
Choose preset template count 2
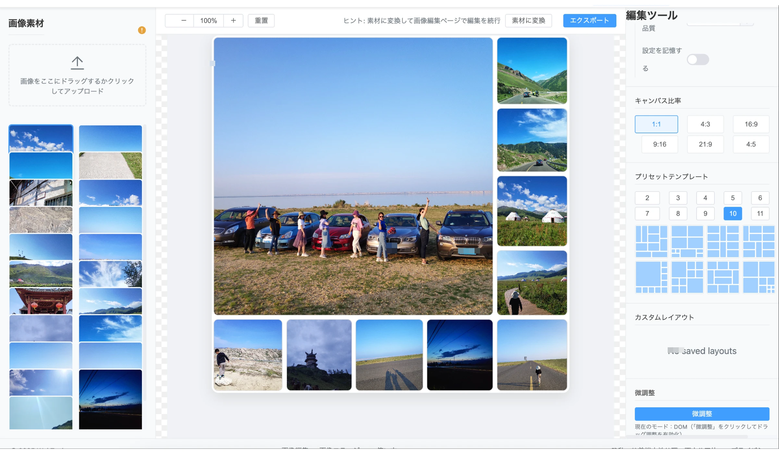647,198
